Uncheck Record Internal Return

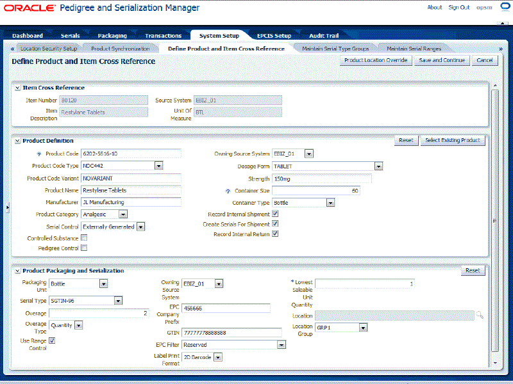click(275, 234)
